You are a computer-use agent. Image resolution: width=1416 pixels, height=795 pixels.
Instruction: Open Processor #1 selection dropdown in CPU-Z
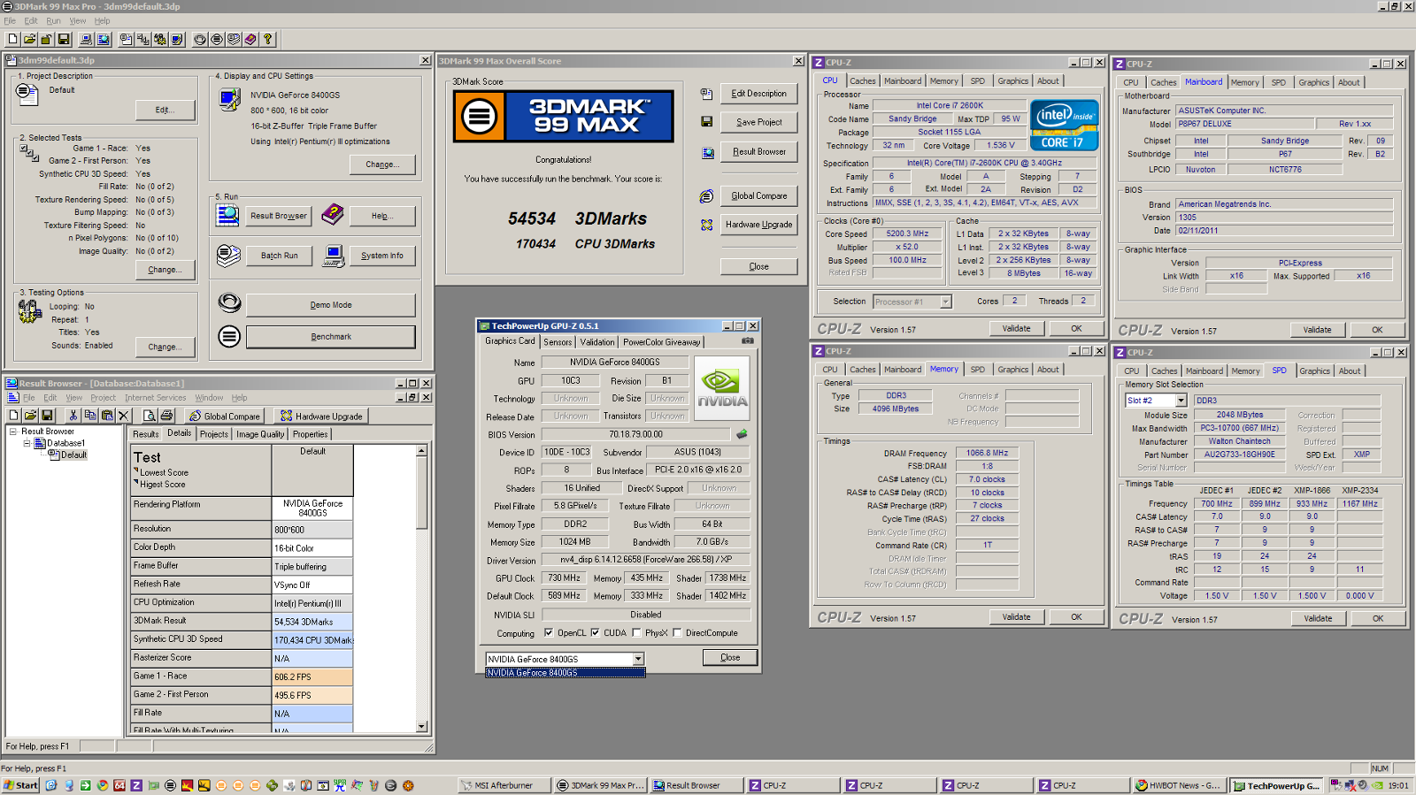945,302
